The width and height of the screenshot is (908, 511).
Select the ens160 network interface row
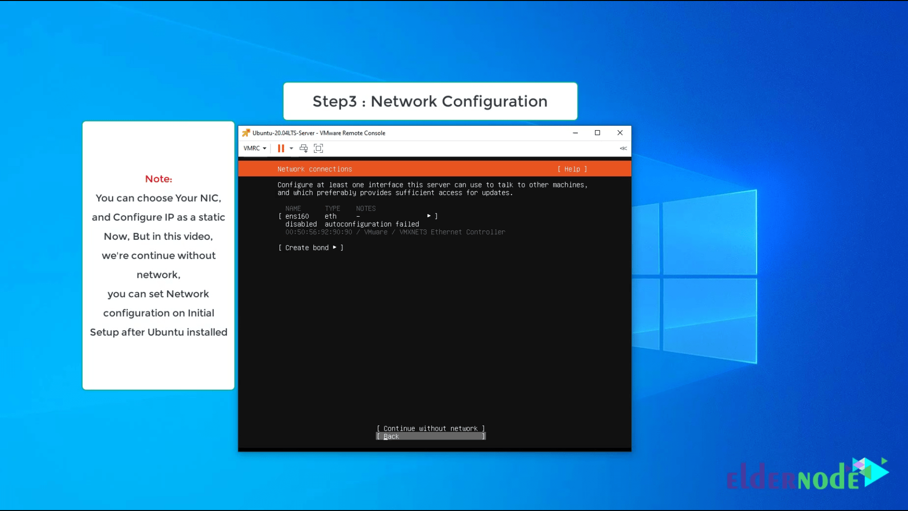(358, 216)
